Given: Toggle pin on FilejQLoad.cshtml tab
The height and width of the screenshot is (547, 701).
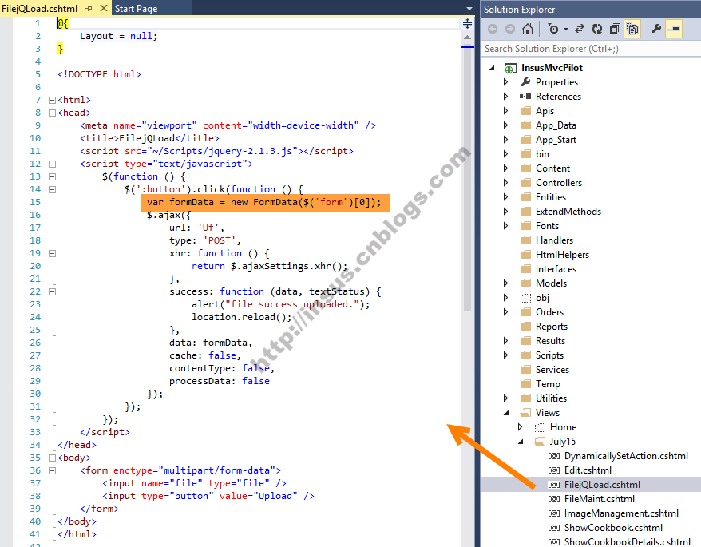Looking at the screenshot, I should (x=89, y=9).
